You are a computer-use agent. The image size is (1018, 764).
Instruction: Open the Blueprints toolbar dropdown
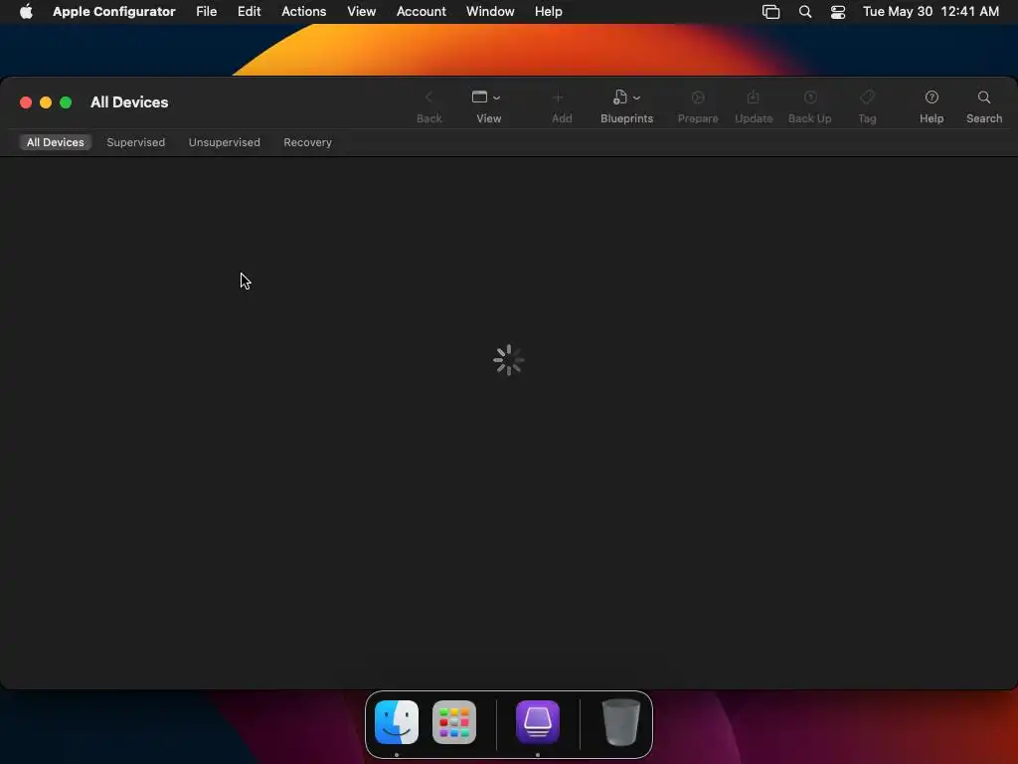pos(626,97)
